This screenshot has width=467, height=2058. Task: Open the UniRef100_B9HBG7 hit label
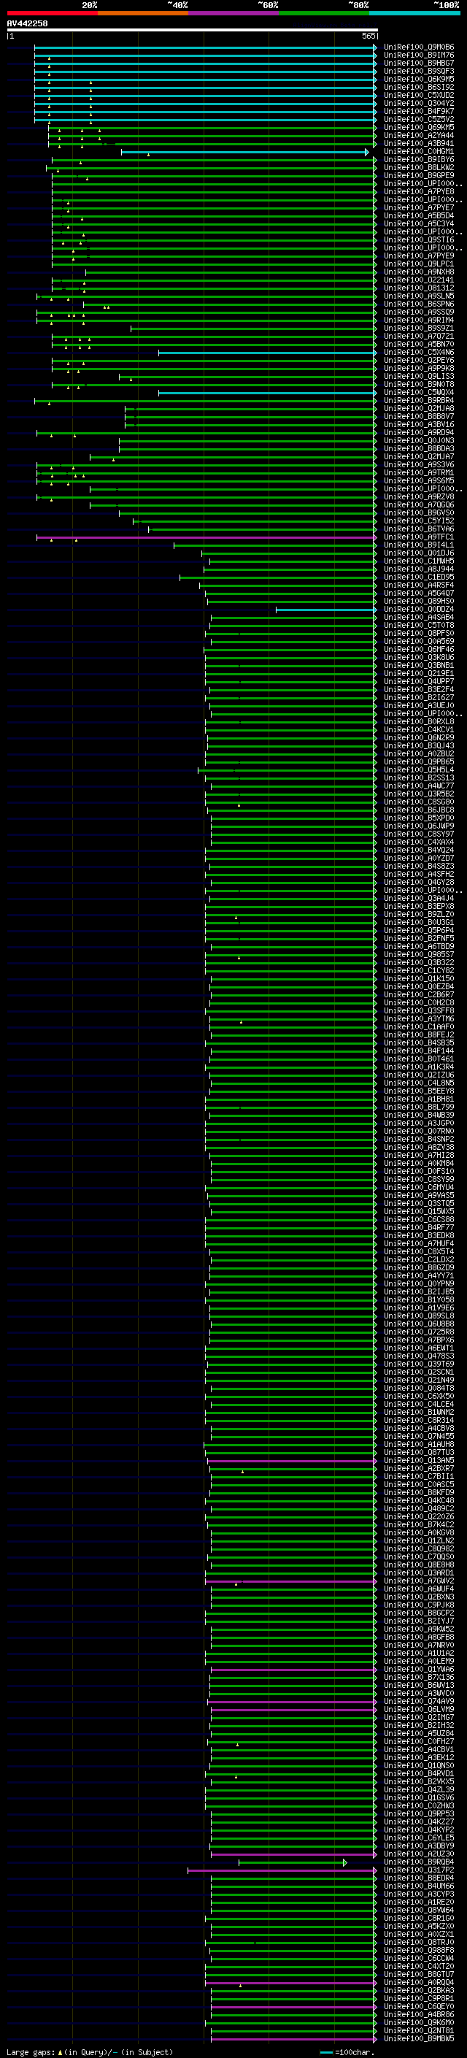pos(419,63)
